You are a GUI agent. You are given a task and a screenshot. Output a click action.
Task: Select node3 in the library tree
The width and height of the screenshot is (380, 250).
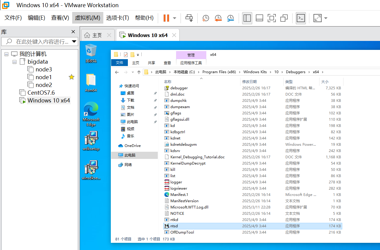coord(44,69)
